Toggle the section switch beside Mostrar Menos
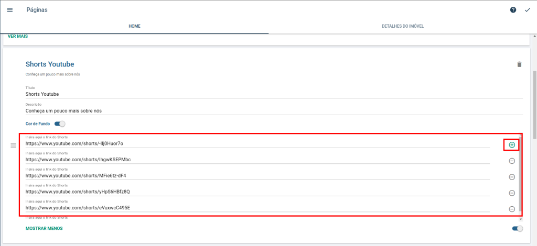Viewport: 537px width, 246px height. coord(517,229)
